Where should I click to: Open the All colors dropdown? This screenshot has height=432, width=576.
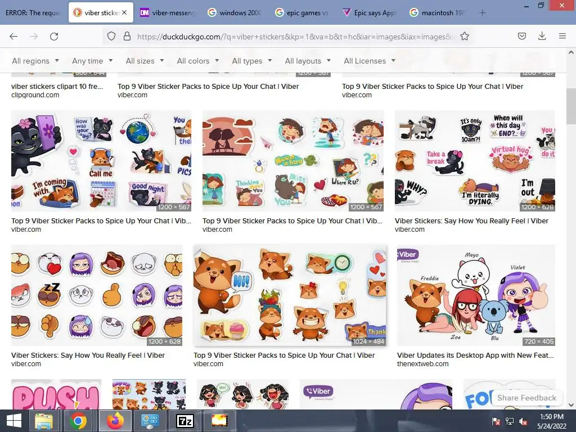(198, 61)
